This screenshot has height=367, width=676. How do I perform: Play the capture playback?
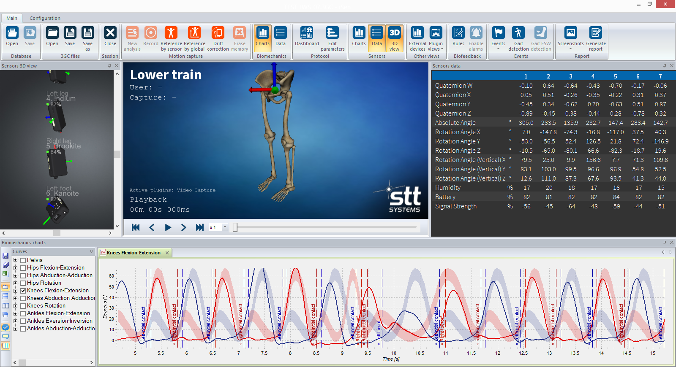pos(168,227)
